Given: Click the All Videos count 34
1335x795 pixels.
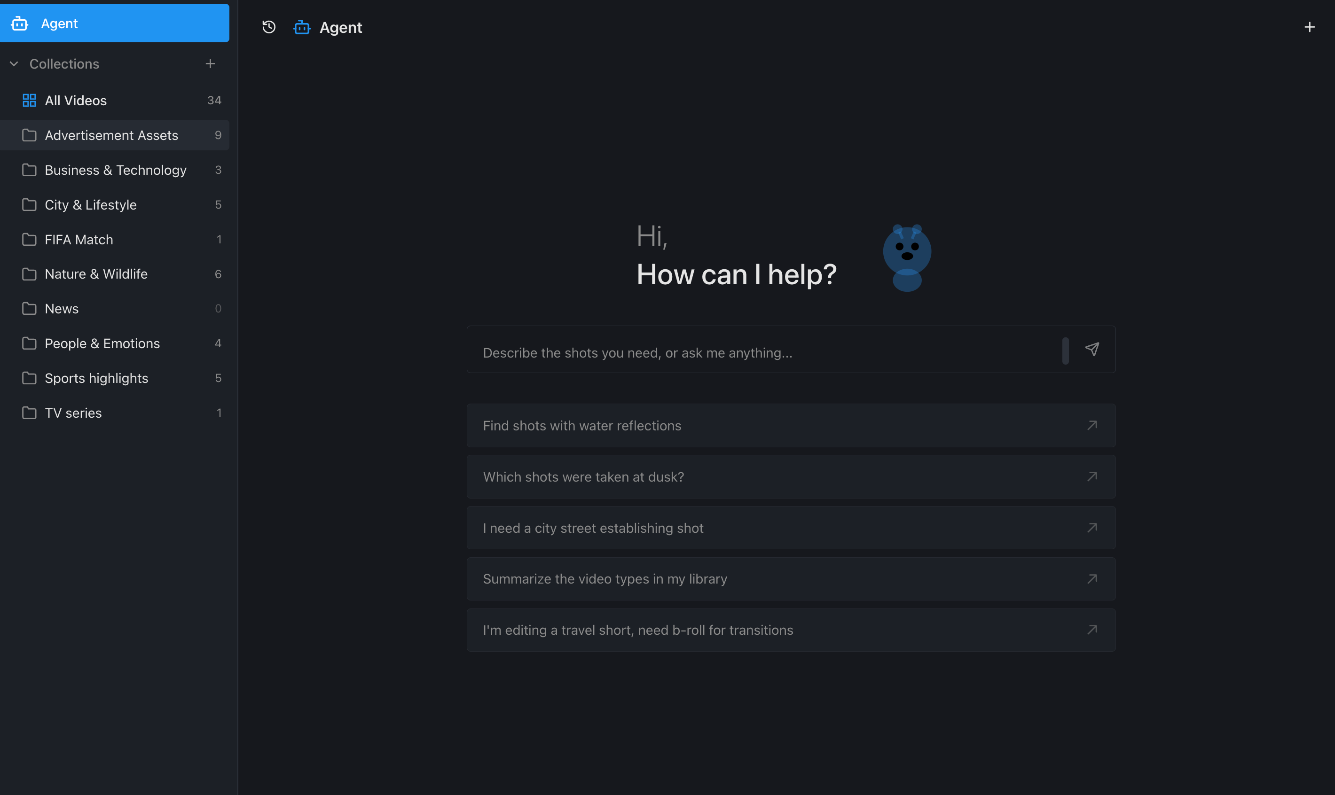Looking at the screenshot, I should point(214,100).
